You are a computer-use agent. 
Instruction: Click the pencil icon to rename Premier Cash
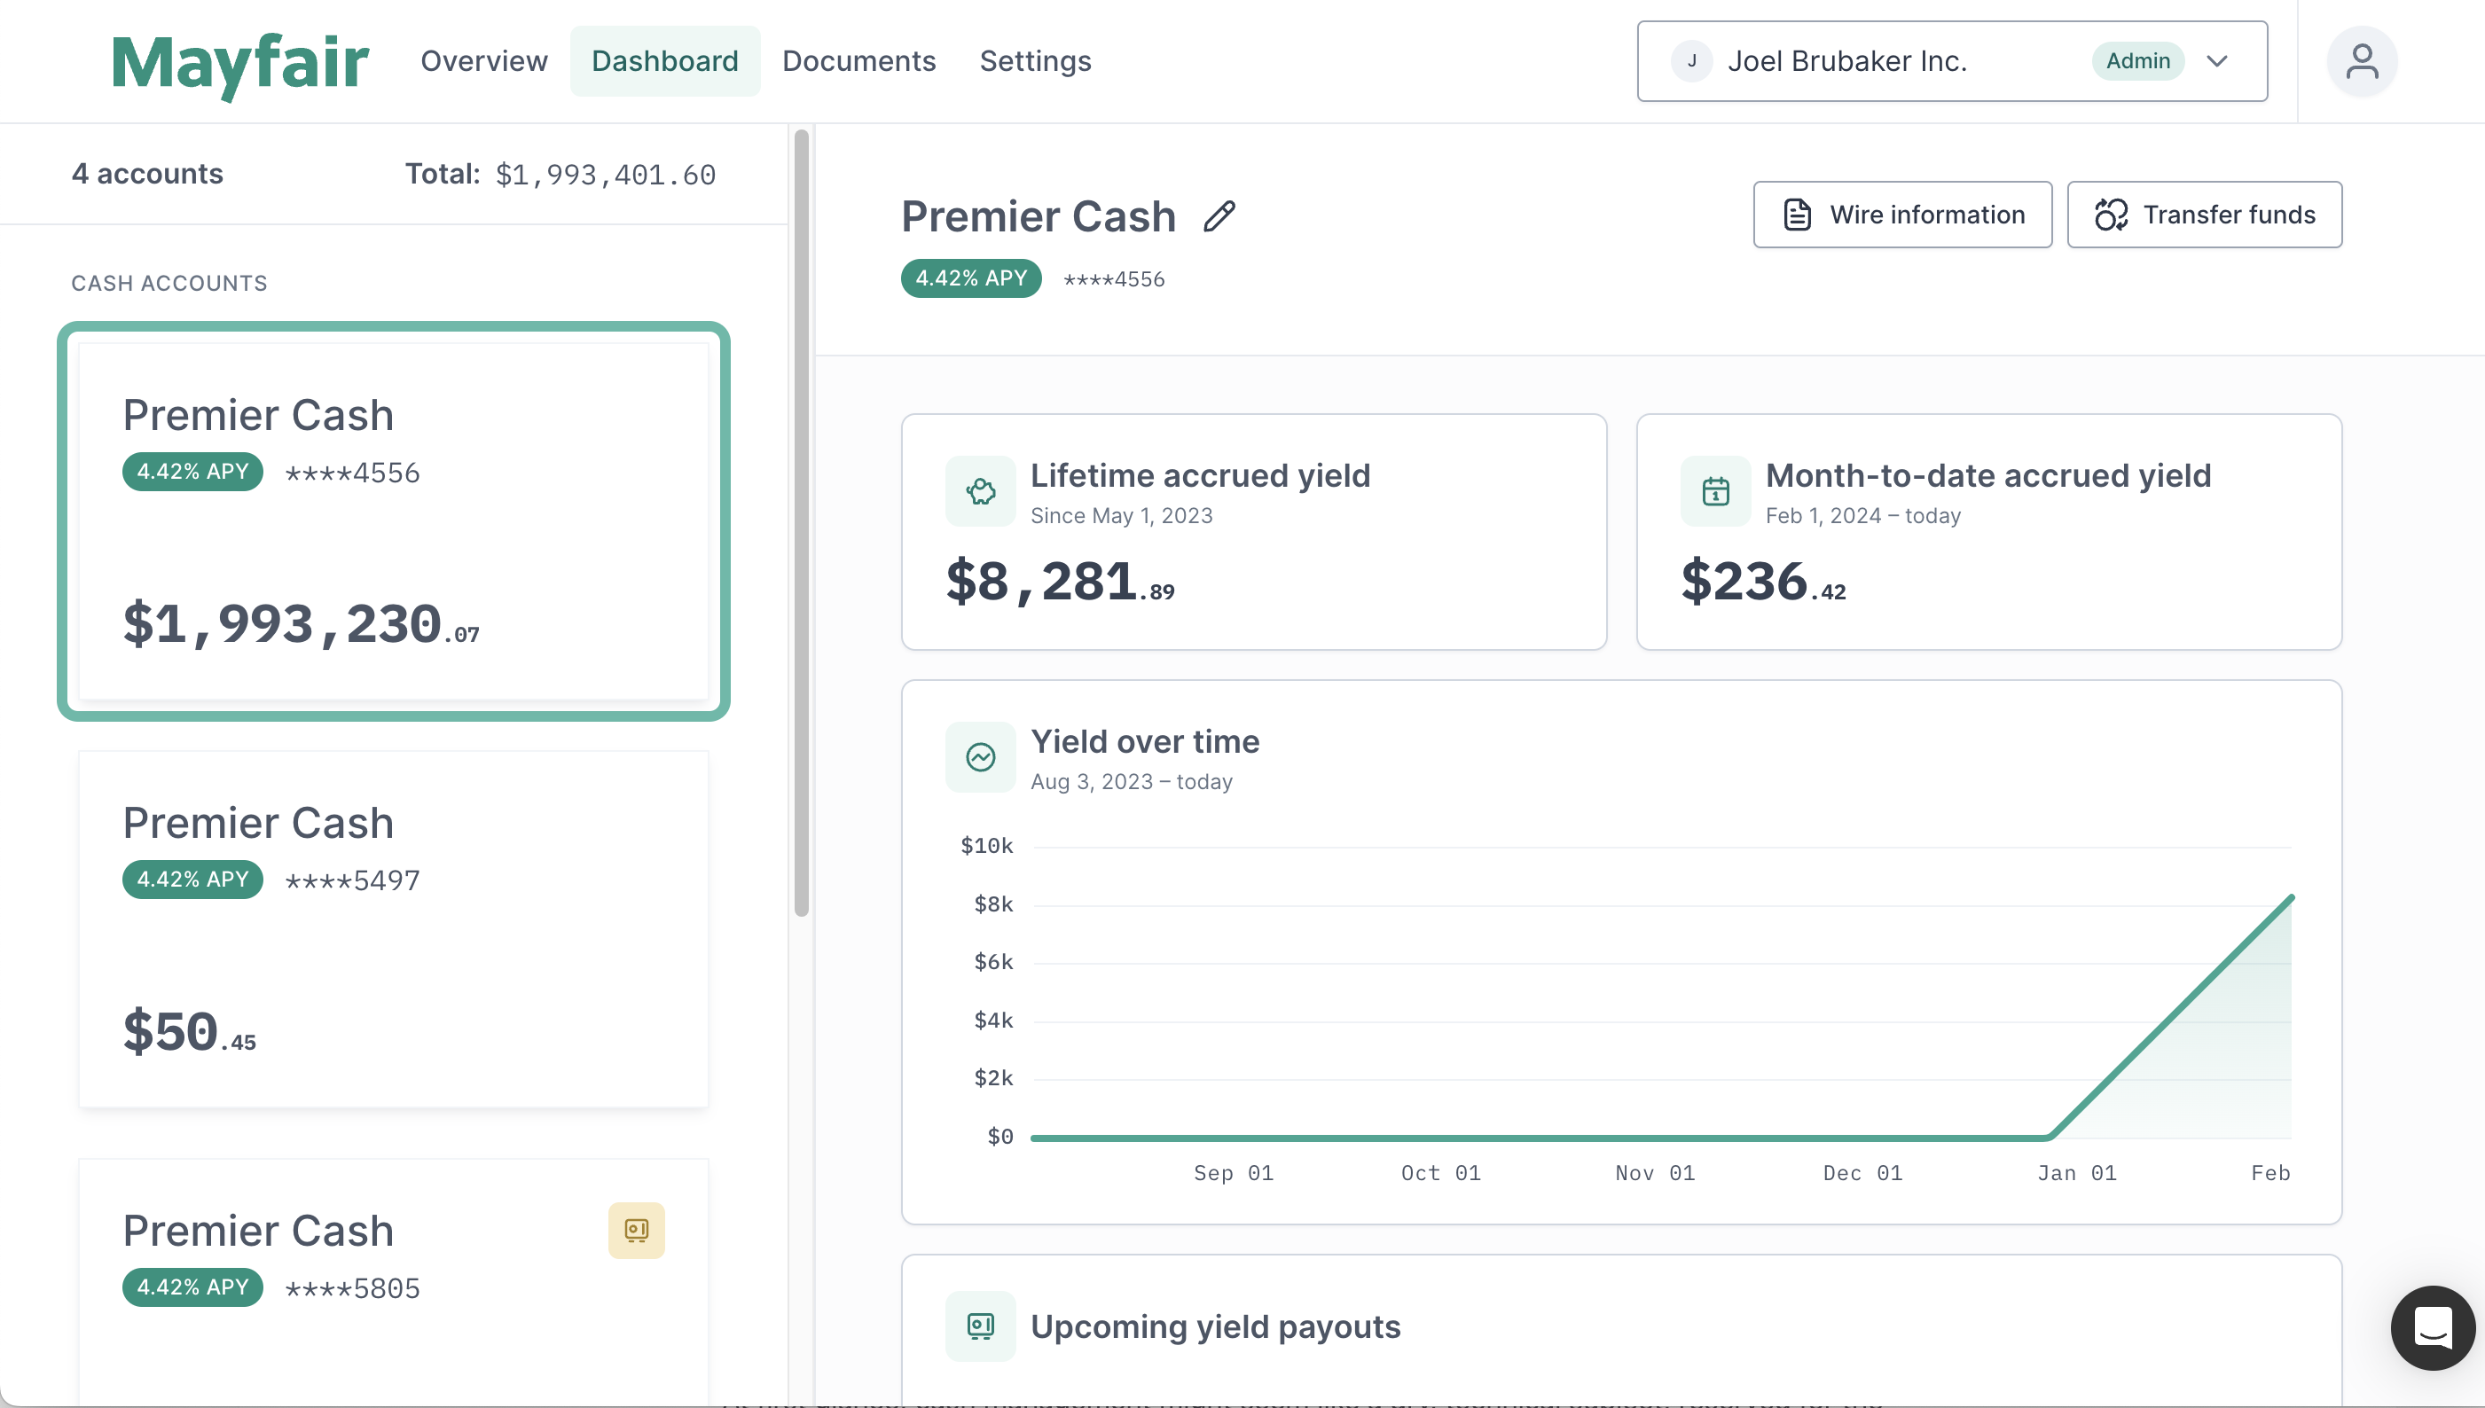click(x=1219, y=216)
